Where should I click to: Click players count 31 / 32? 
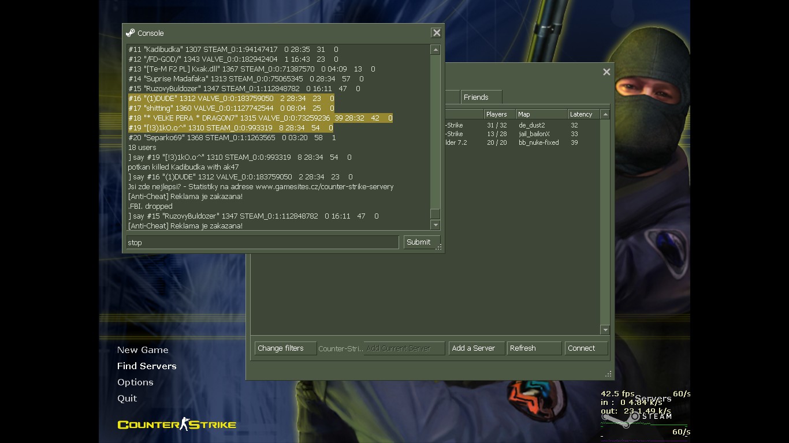(x=497, y=125)
